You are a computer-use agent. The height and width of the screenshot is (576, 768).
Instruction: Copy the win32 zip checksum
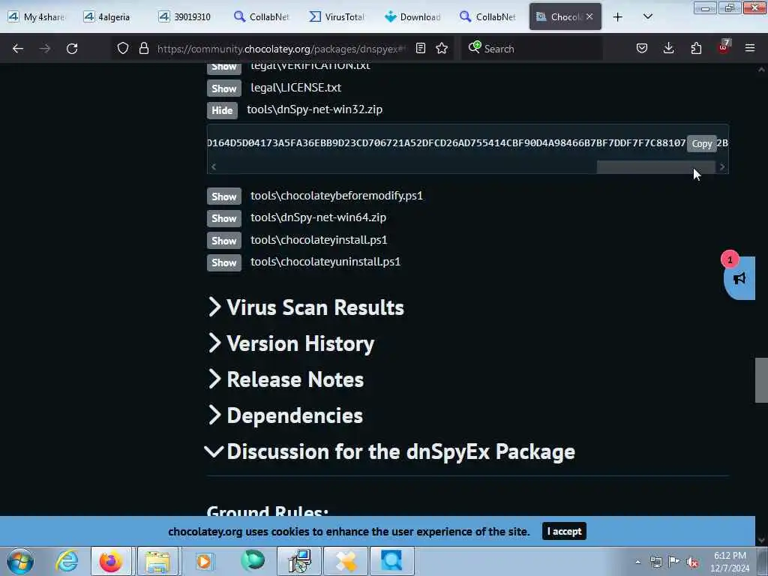[x=701, y=143]
